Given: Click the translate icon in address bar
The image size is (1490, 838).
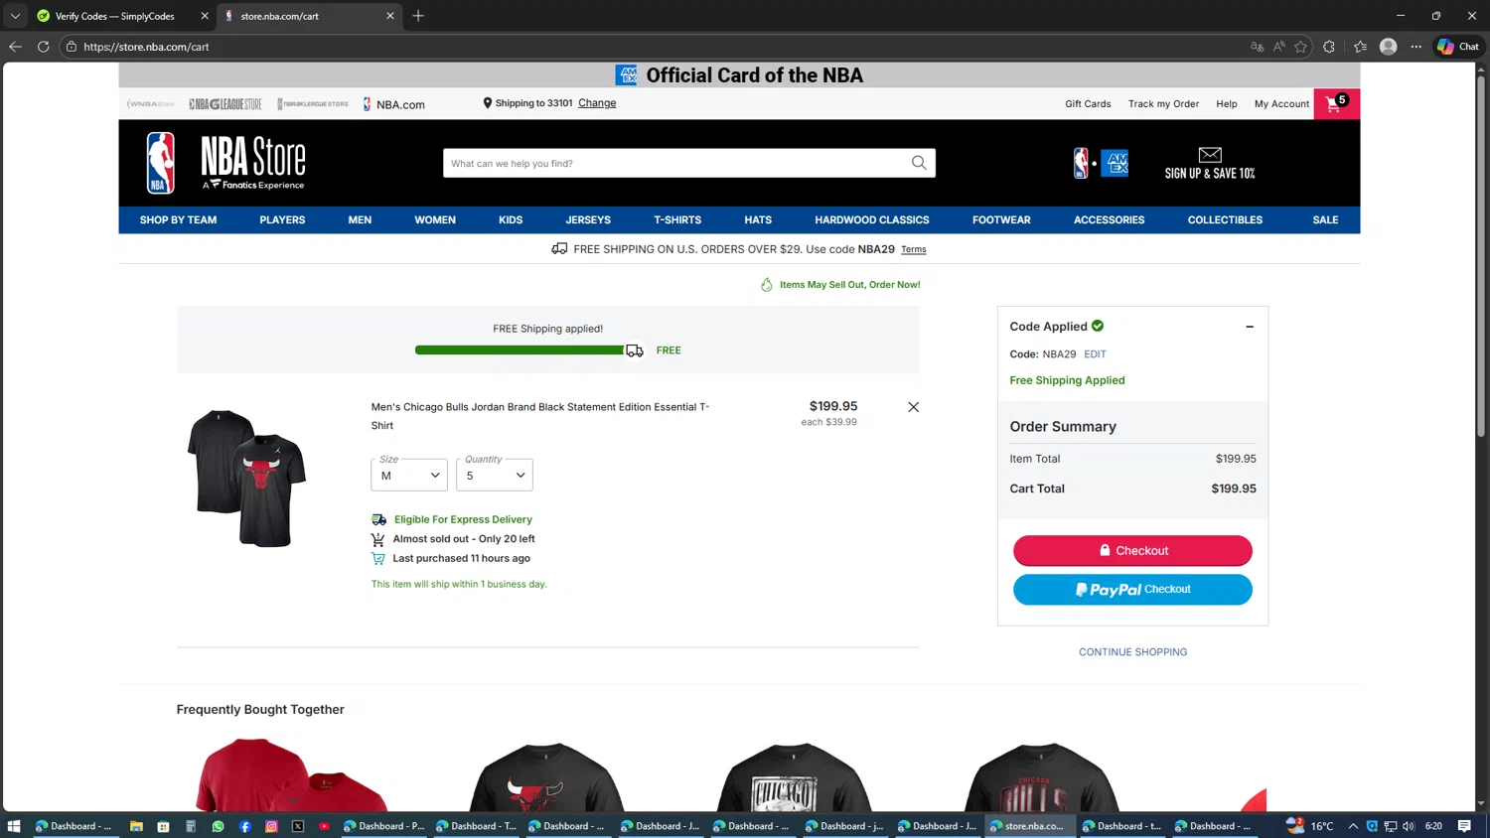Looking at the screenshot, I should 1257,47.
